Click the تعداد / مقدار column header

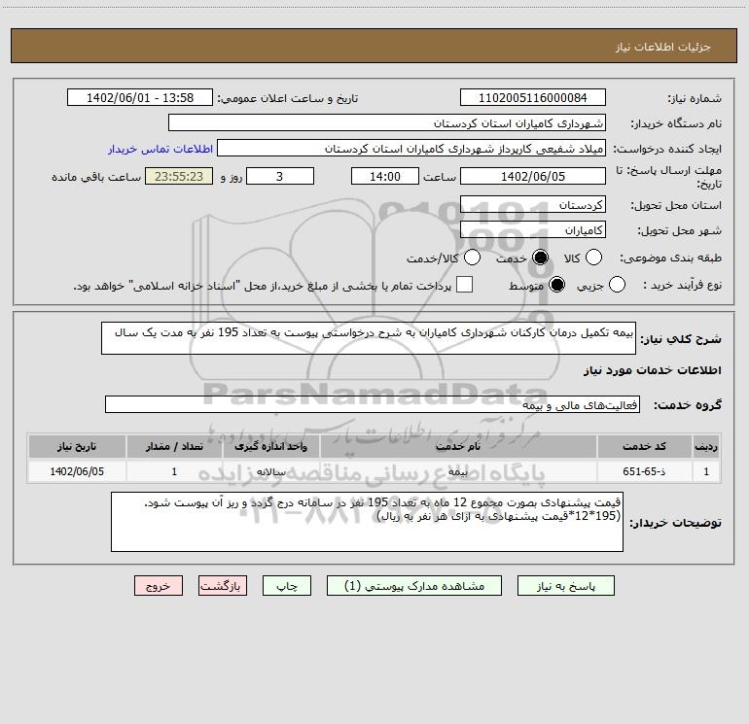pos(174,447)
